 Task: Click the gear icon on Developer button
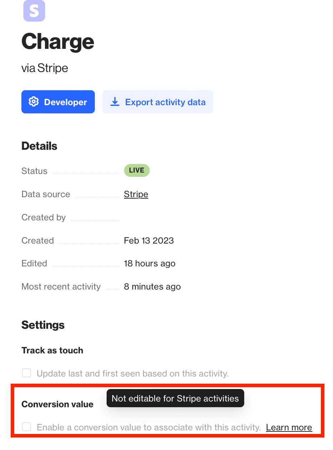pos(34,102)
